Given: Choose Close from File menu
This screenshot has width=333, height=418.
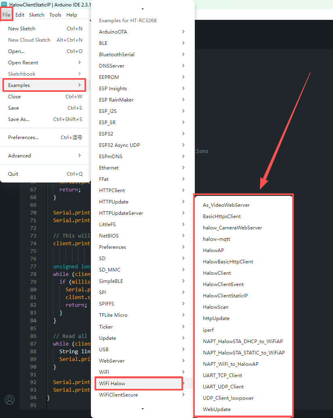Looking at the screenshot, I should pos(45,96).
